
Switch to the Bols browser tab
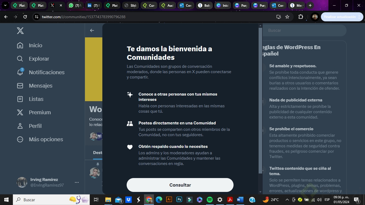click(x=204, y=5)
